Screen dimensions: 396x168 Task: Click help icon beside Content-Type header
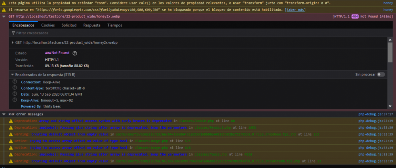click(x=15, y=88)
